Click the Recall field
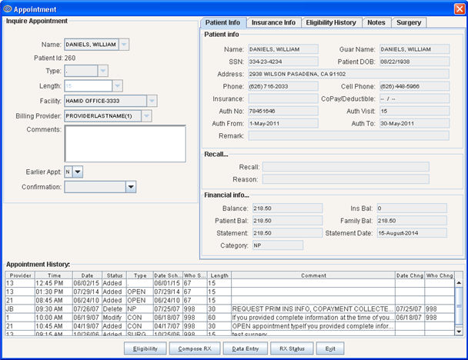Viewport: 468px width, 360px height. point(346,167)
